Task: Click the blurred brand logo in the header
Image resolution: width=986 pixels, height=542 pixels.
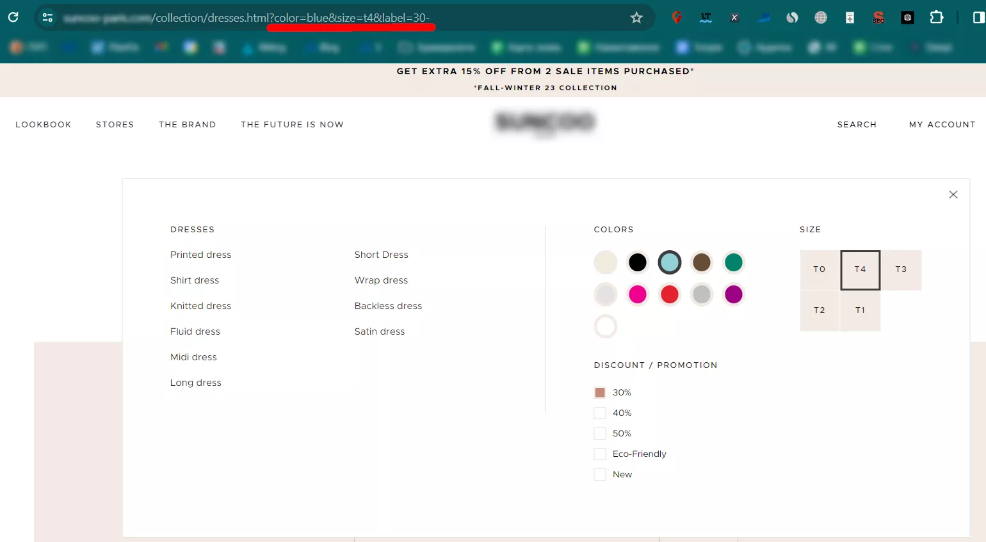Action: (545, 123)
